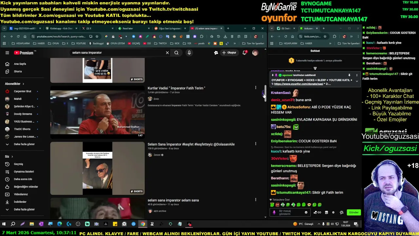Open the Selam Sana İmparator Shorts thumbnail
Screen dimensions: 419x236
pos(97,168)
